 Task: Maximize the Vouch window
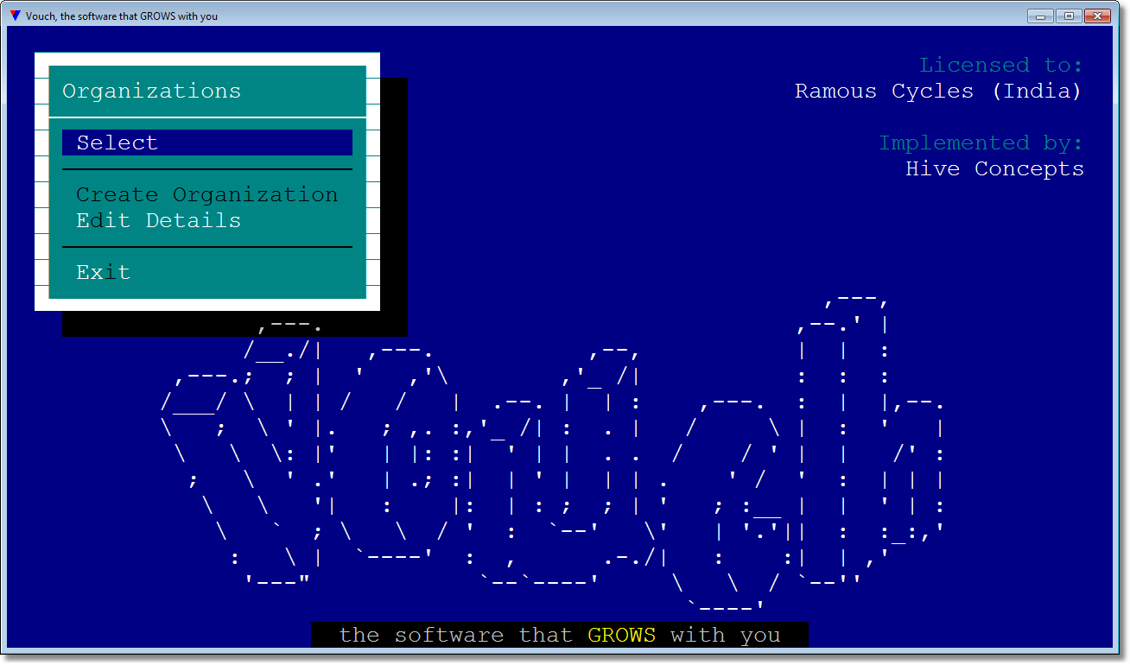[x=1069, y=16]
